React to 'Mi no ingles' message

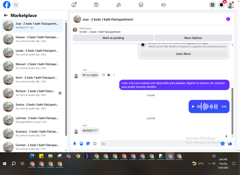tap(104, 75)
